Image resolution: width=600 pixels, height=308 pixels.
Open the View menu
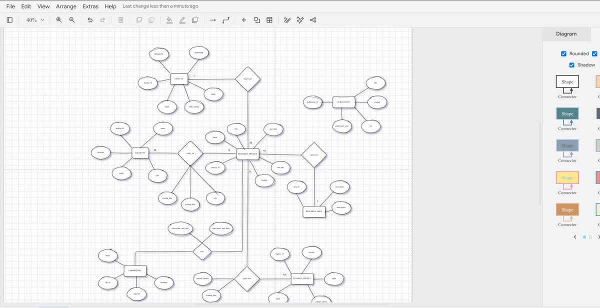(43, 6)
